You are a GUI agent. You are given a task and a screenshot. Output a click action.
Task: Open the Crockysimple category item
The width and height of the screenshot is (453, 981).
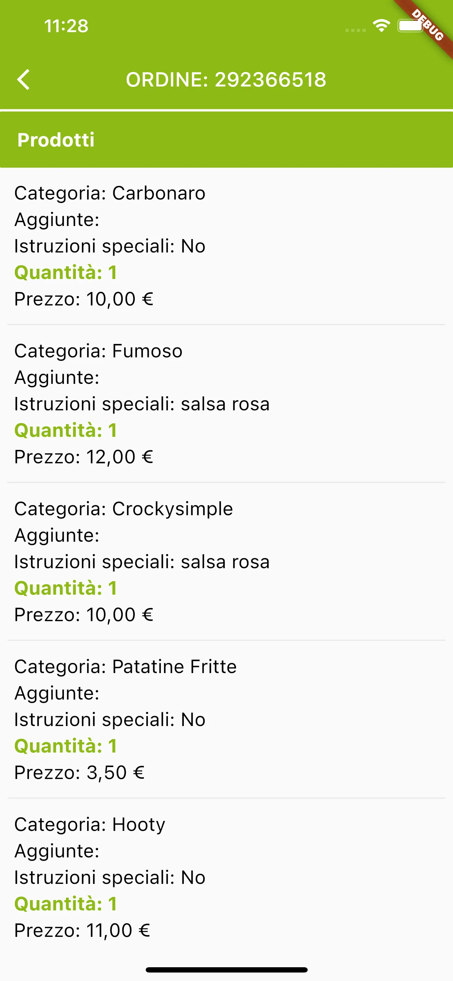point(226,561)
